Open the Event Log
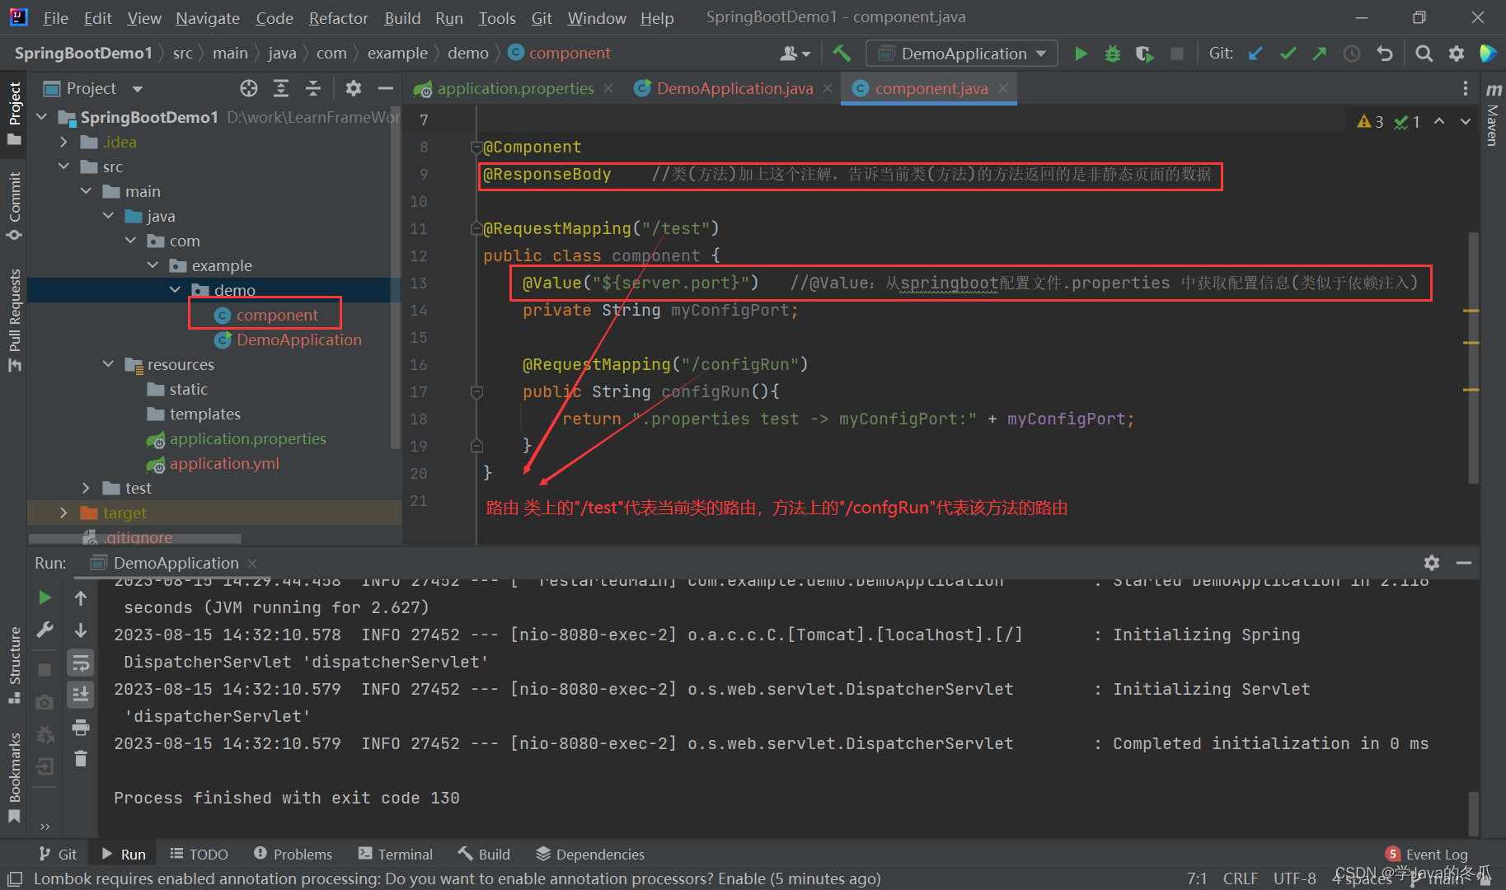The width and height of the screenshot is (1506, 890). (x=1427, y=855)
